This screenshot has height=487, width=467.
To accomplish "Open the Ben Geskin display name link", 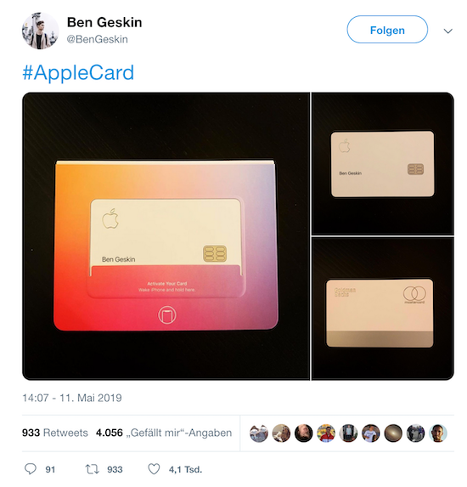I will coord(104,22).
